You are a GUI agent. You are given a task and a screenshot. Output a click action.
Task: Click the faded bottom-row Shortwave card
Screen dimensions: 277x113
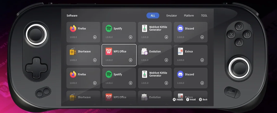pos(83,98)
